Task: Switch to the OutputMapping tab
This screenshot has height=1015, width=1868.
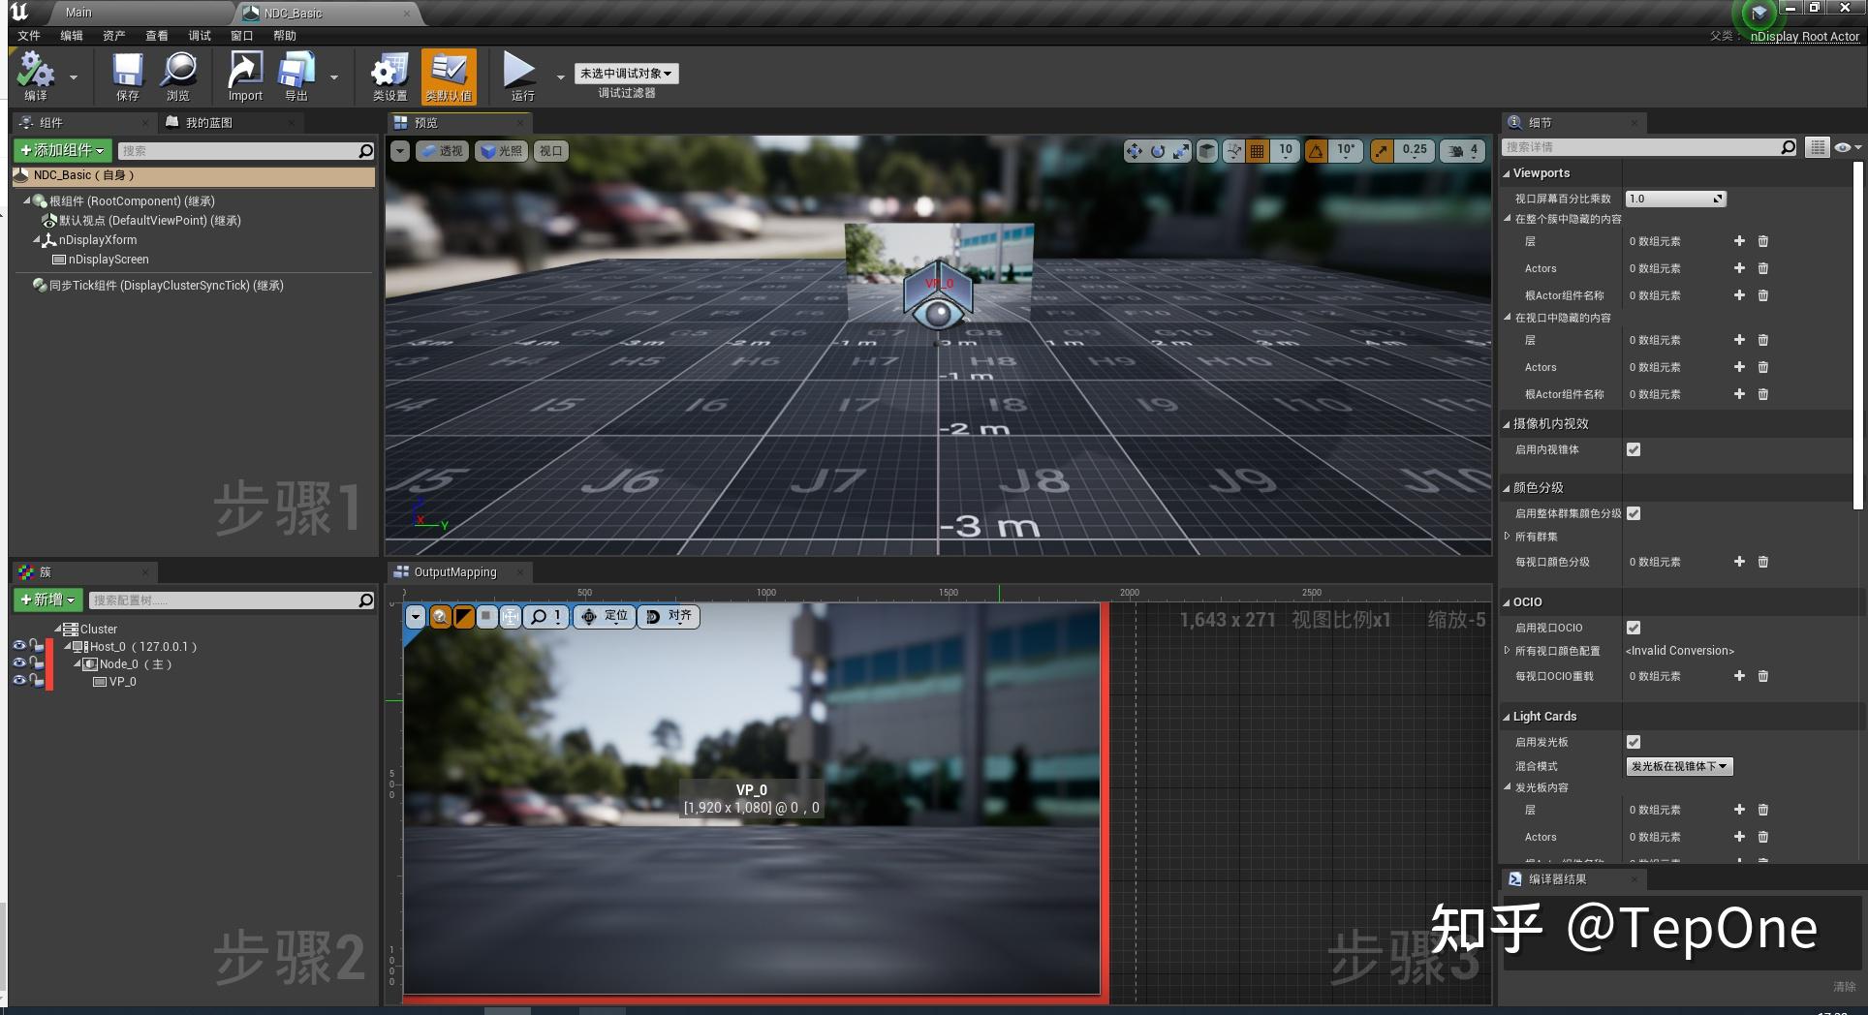Action: (x=454, y=571)
